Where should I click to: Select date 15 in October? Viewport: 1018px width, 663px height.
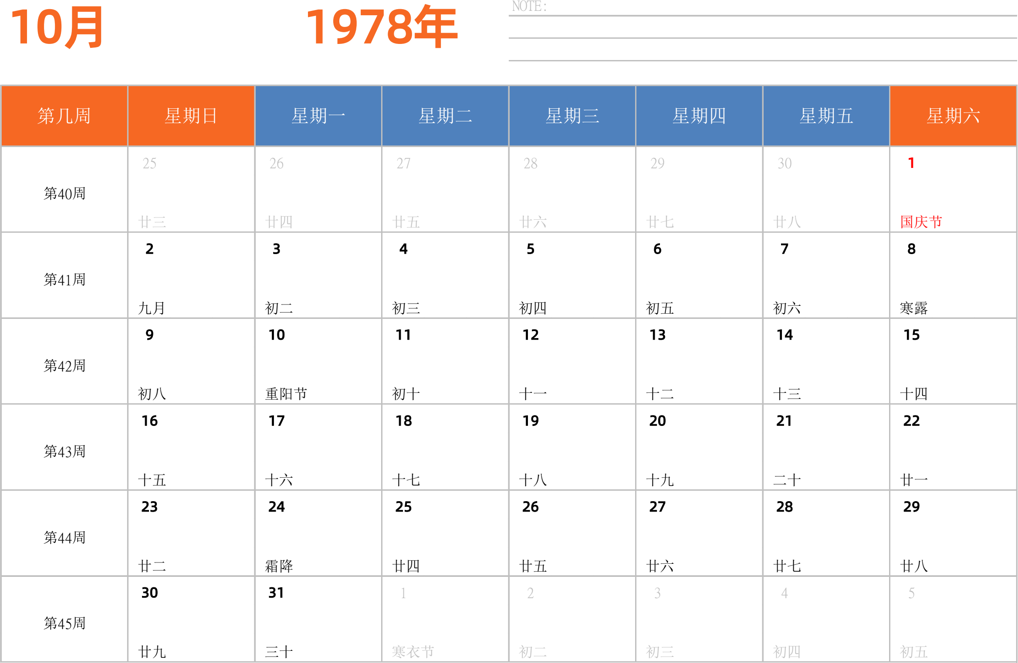(912, 335)
